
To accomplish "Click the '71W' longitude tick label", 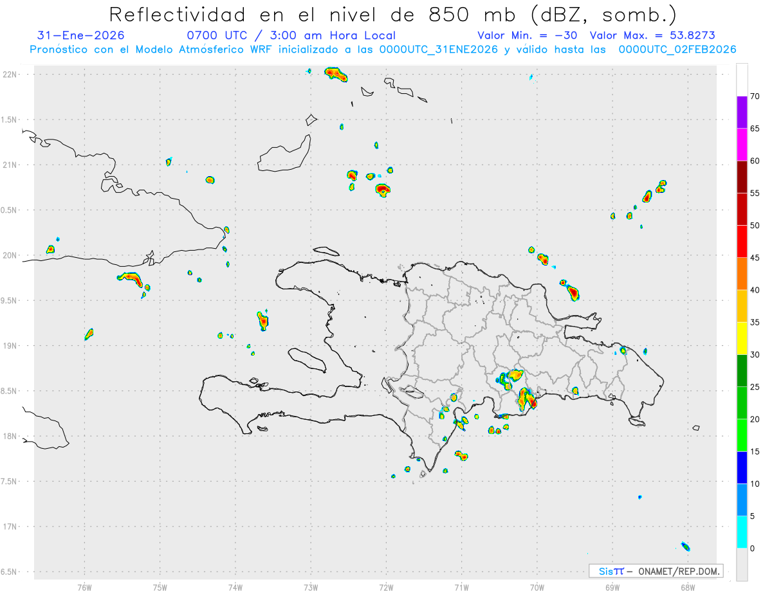I will pyautogui.click(x=461, y=587).
